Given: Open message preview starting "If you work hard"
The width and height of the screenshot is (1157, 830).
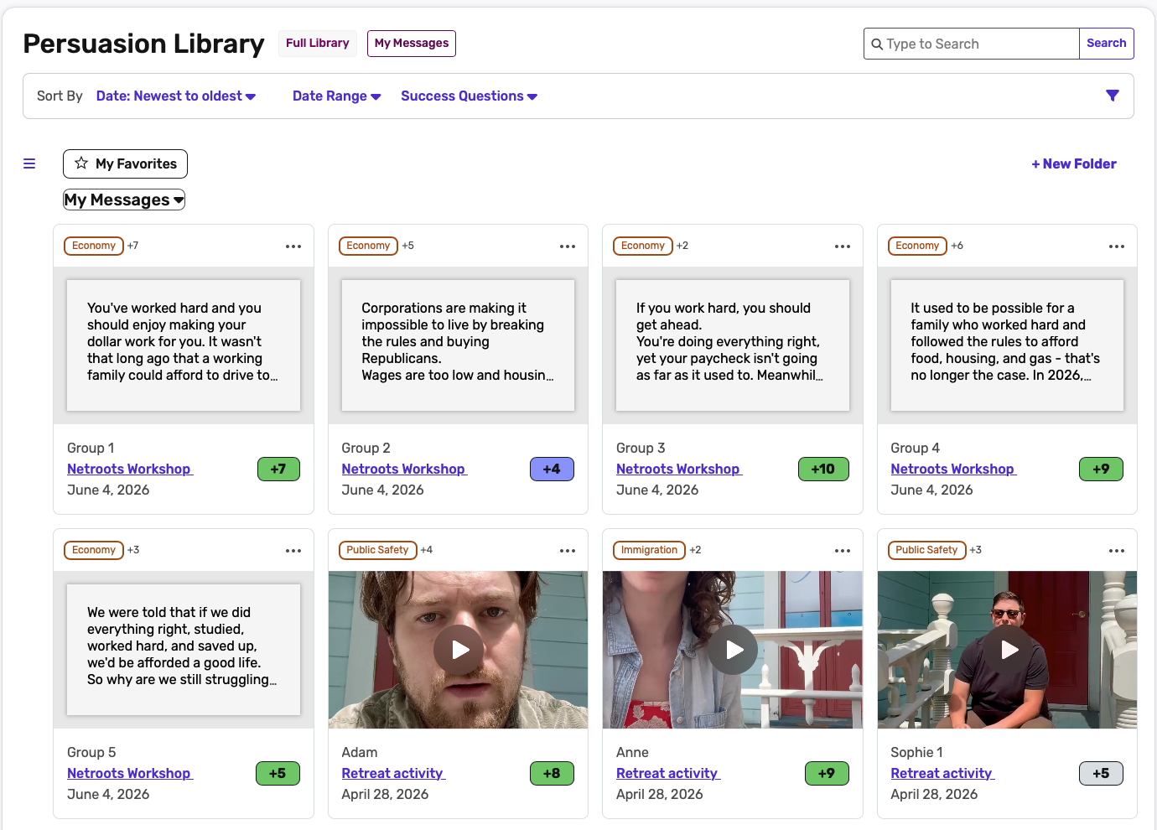Looking at the screenshot, I should click(733, 345).
